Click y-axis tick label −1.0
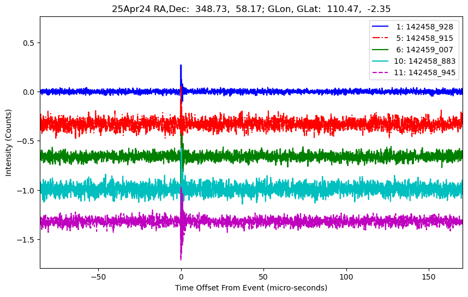The height and width of the screenshot is (297, 468). pyautogui.click(x=26, y=191)
